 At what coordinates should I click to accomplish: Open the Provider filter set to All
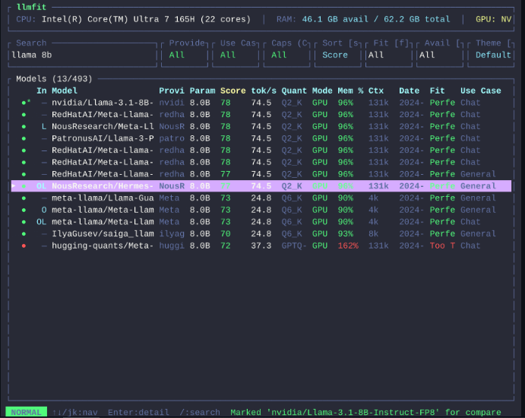click(x=185, y=55)
